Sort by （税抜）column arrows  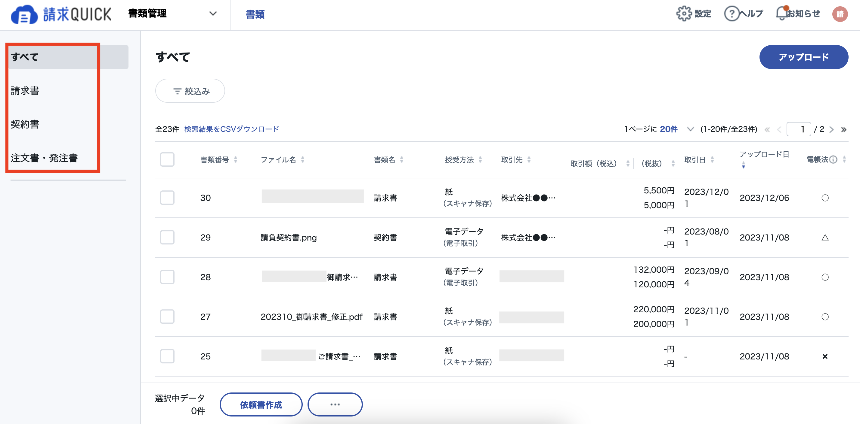point(673,163)
